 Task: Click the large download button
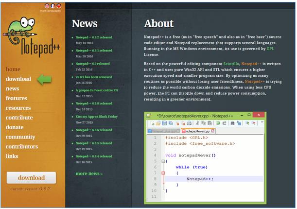click(x=31, y=177)
